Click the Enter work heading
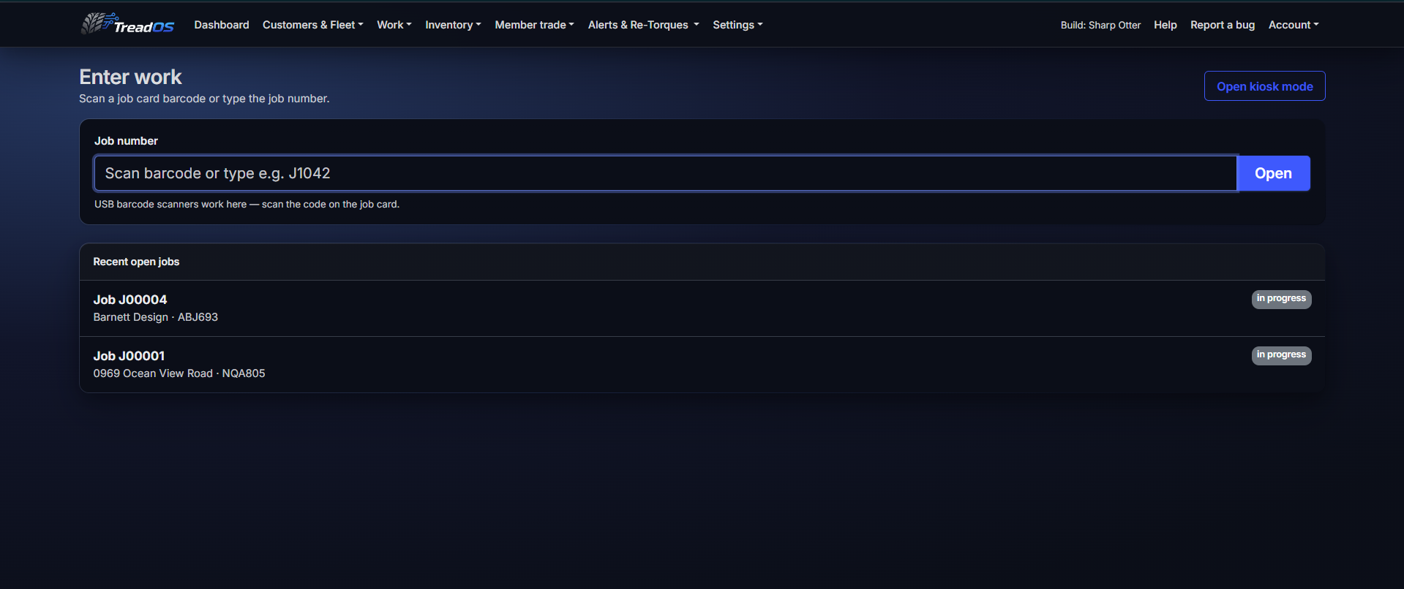This screenshot has height=589, width=1404. click(130, 77)
